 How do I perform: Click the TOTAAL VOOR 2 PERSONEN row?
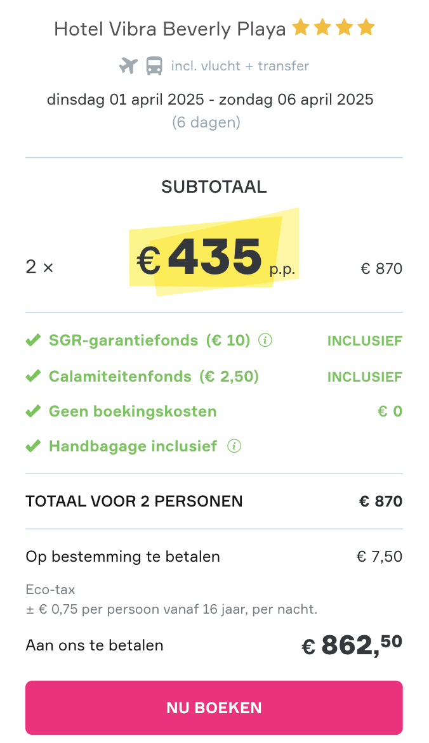[x=214, y=501]
